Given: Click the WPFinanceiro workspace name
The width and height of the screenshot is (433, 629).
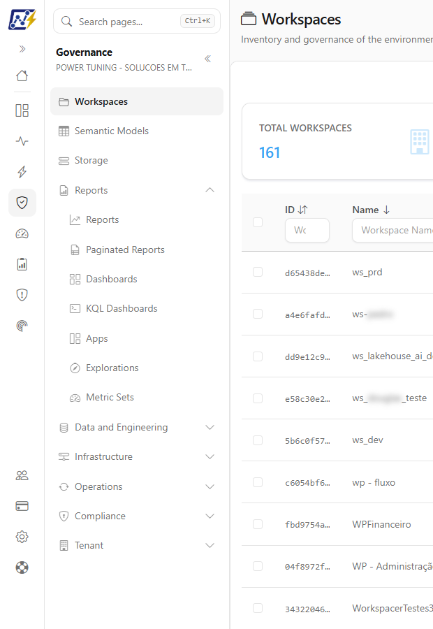Looking at the screenshot, I should (x=381, y=524).
